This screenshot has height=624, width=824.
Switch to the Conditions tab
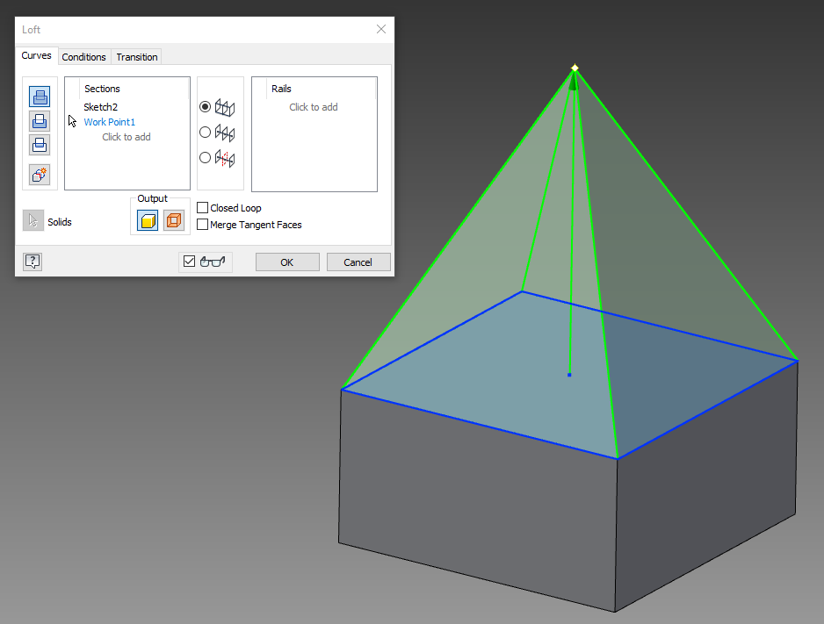83,56
